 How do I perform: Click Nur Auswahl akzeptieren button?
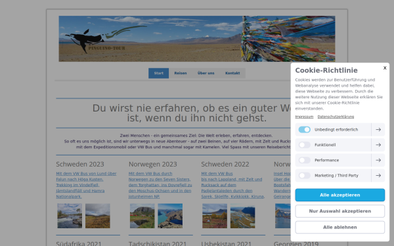[x=339, y=211]
